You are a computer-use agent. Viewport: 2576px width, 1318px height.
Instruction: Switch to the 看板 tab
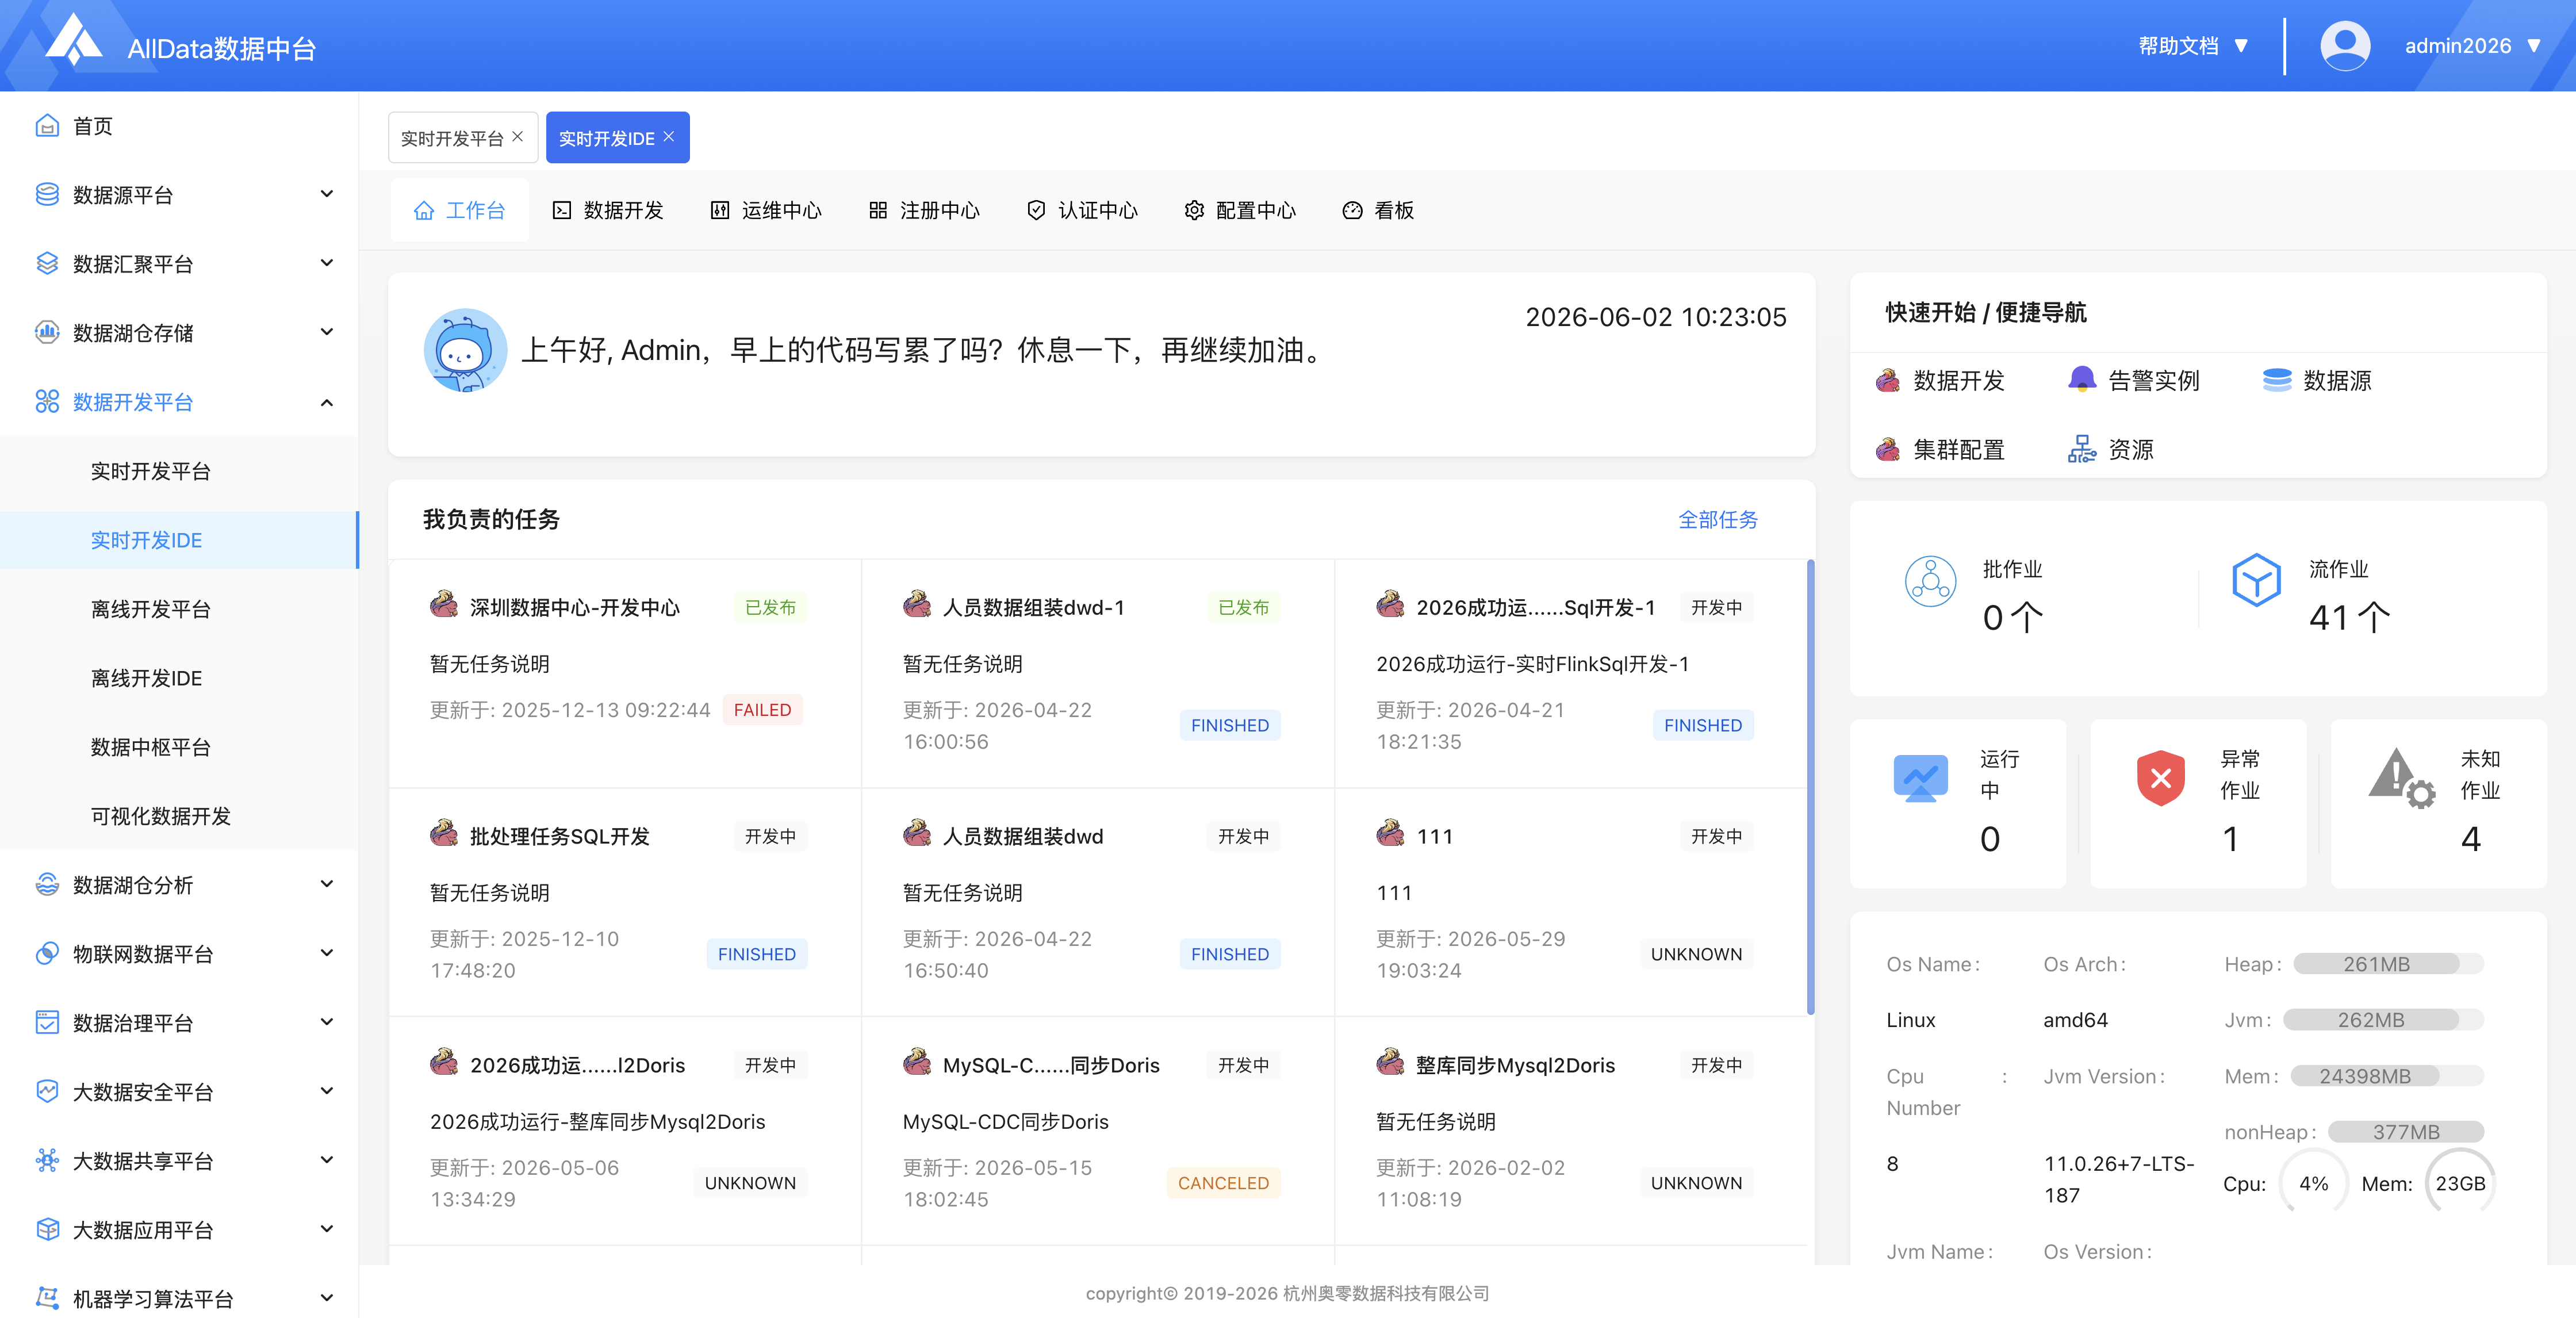1378,210
